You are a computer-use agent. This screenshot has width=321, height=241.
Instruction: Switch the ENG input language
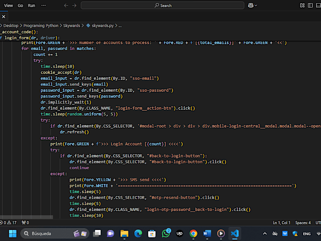pos(307,234)
